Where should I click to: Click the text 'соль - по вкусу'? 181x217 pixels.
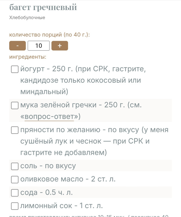pos(48,166)
